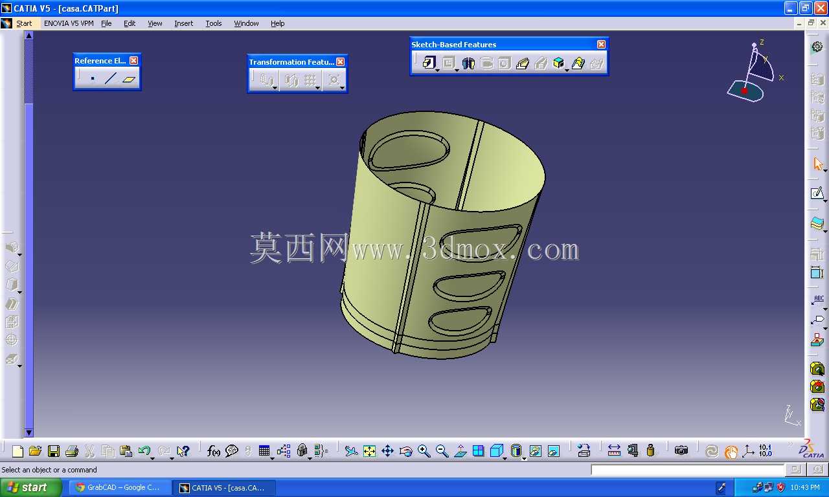The height and width of the screenshot is (497, 829).
Task: Open the Measure Inertia weight icon
Action: [650, 451]
